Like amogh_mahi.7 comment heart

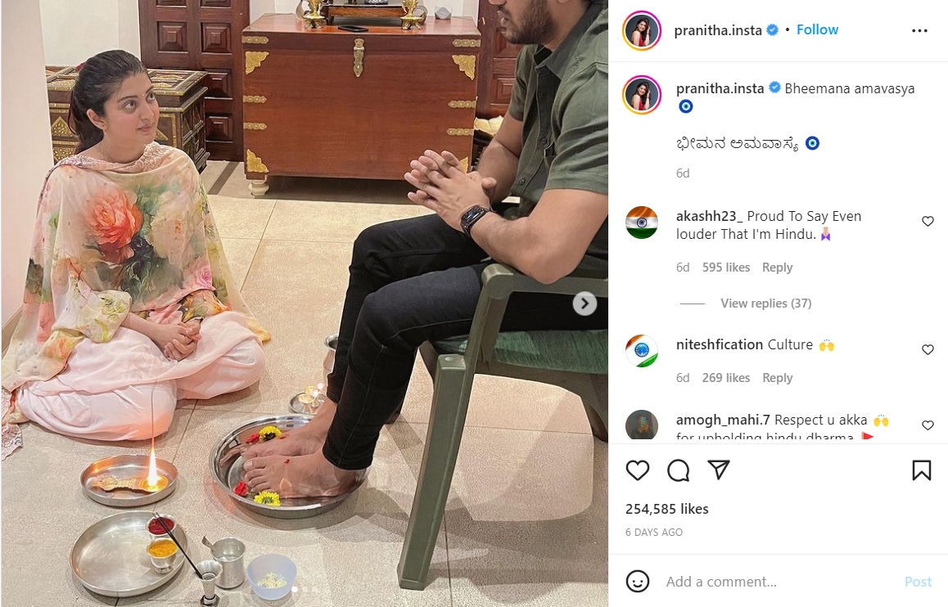[x=928, y=425]
